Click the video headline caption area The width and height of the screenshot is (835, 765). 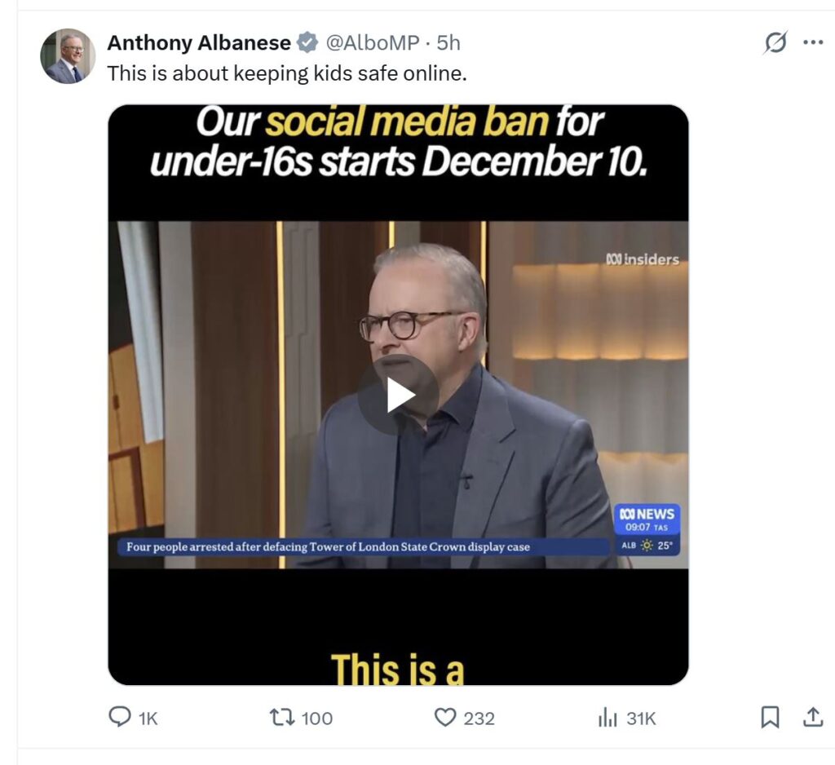point(398,142)
